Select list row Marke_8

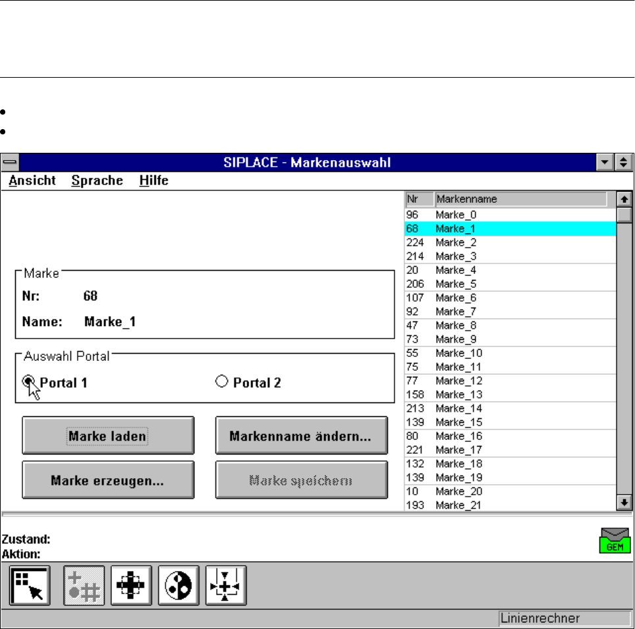coord(511,325)
